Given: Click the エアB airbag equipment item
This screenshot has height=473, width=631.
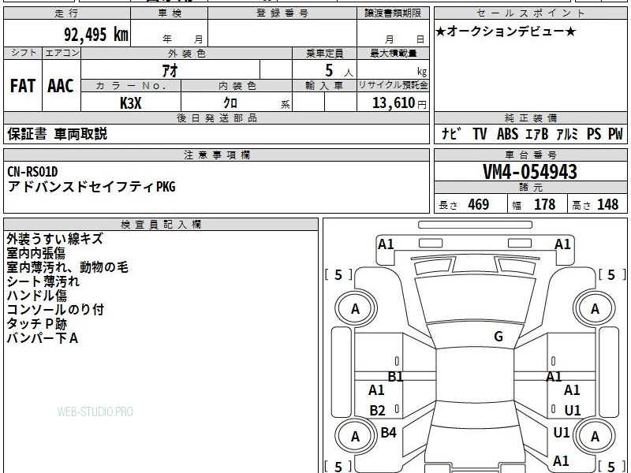Looking at the screenshot, I should coord(537,133).
